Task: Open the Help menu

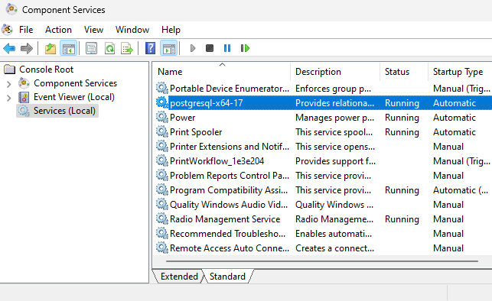Action: (171, 30)
